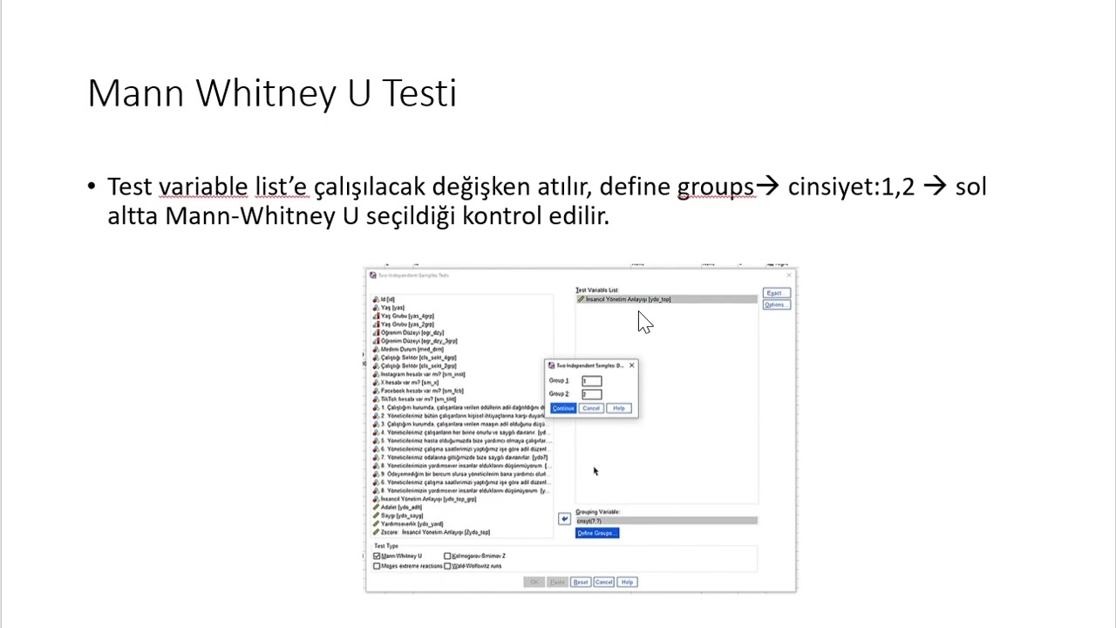Select the Öğrenim Düzeyi [ogr_dzy] variable
This screenshot has height=628, width=1116.
click(408, 332)
